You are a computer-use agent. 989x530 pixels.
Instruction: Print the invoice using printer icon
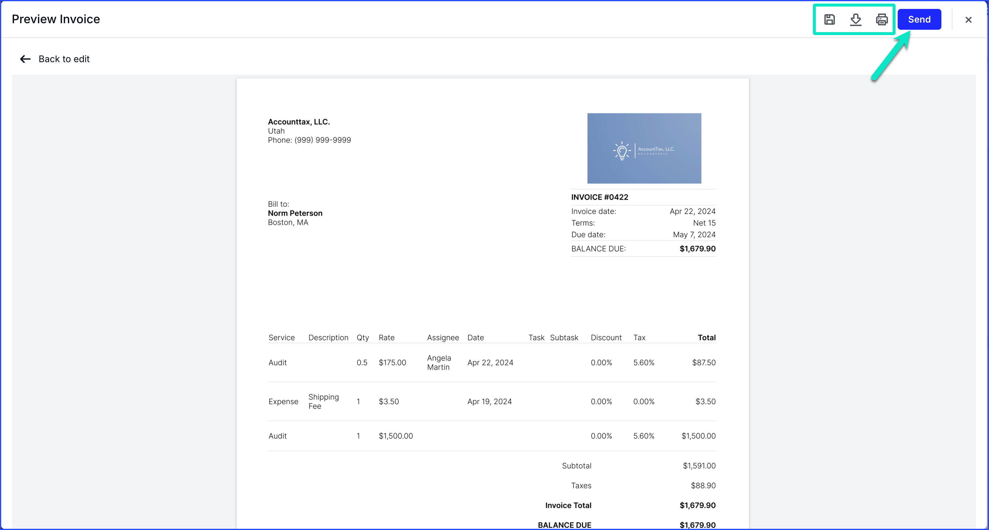click(882, 20)
